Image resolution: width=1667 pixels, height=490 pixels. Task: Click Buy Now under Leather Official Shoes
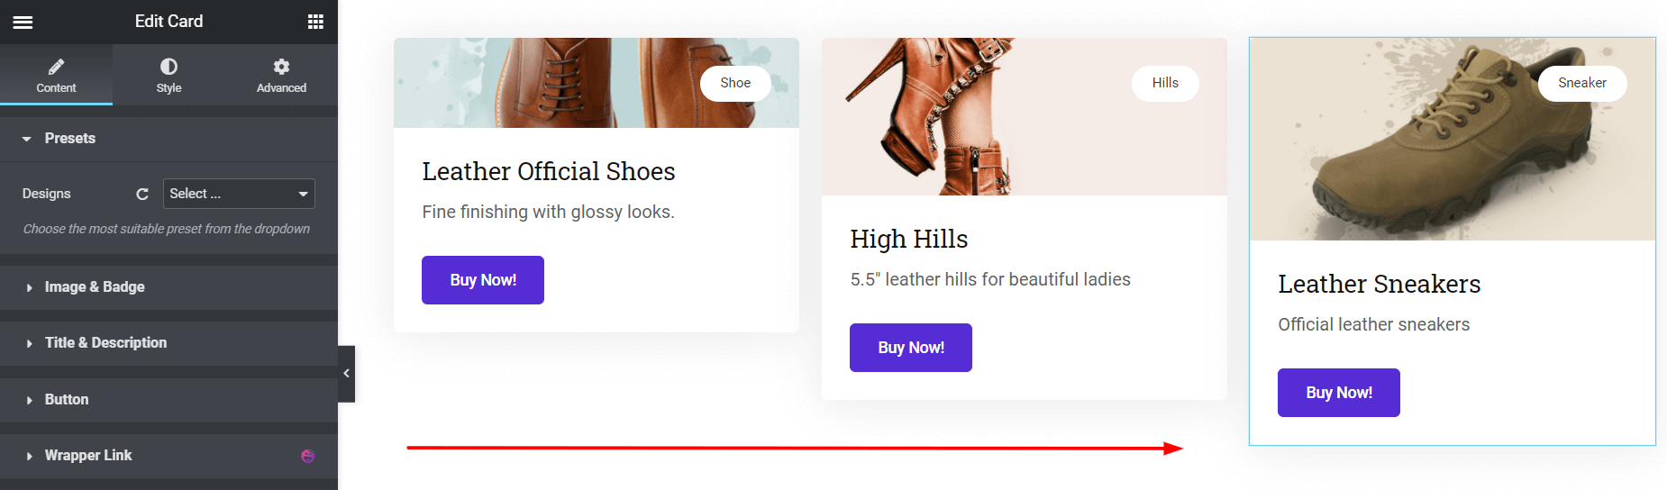point(483,280)
